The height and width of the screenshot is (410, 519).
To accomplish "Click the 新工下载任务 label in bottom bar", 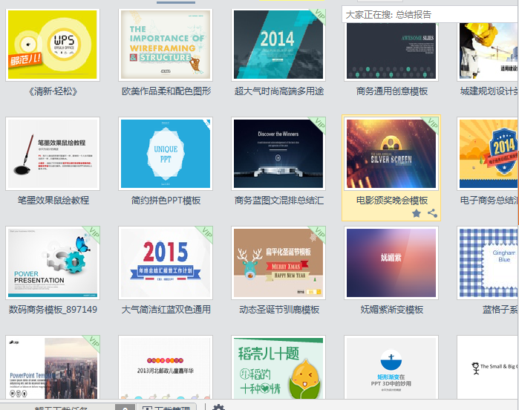I will click(x=61, y=408).
